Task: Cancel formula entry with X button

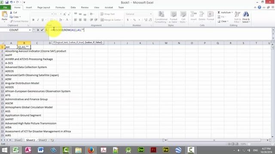Action: click(x=38, y=30)
